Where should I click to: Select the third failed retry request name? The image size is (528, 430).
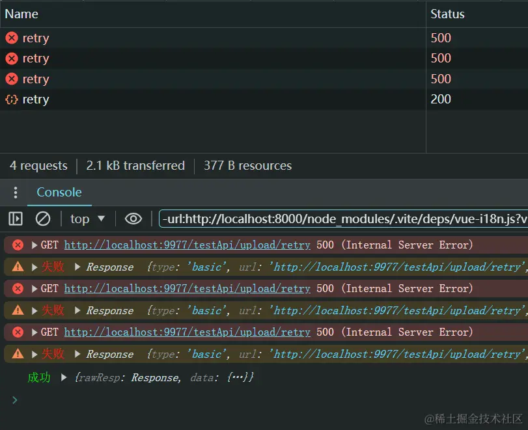tap(36, 79)
